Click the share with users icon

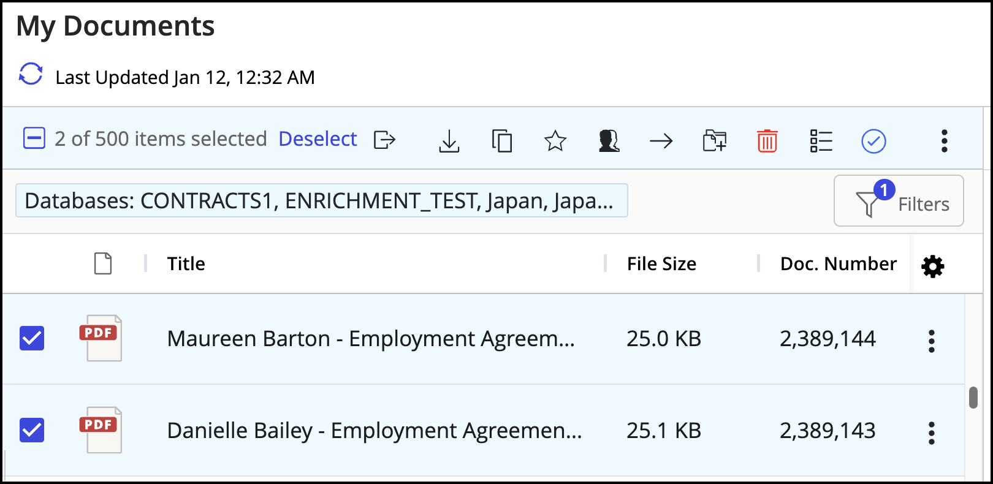pyautogui.click(x=609, y=141)
